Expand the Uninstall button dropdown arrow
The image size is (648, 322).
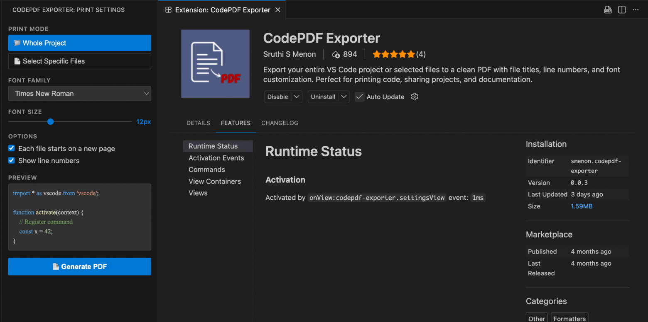click(x=344, y=97)
